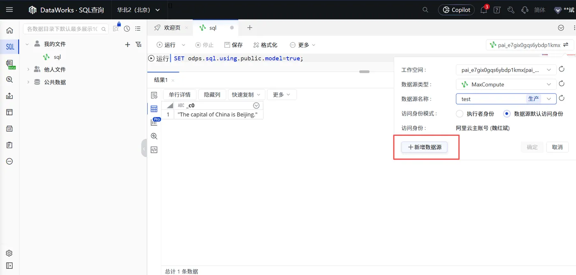Open the clipboard sidebar icon
Image resolution: width=576 pixels, height=275 pixels.
coord(9,145)
